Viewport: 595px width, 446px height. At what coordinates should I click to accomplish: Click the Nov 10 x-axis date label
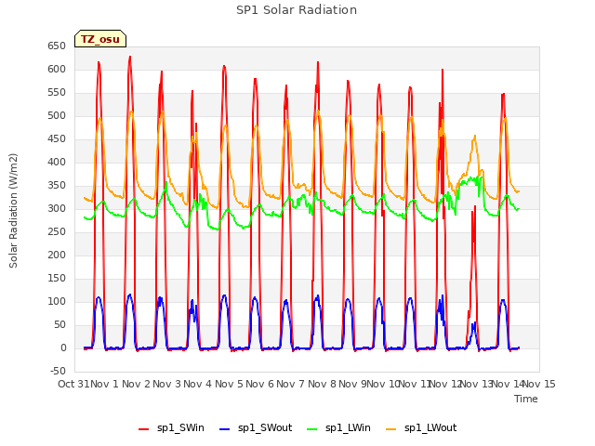click(383, 385)
